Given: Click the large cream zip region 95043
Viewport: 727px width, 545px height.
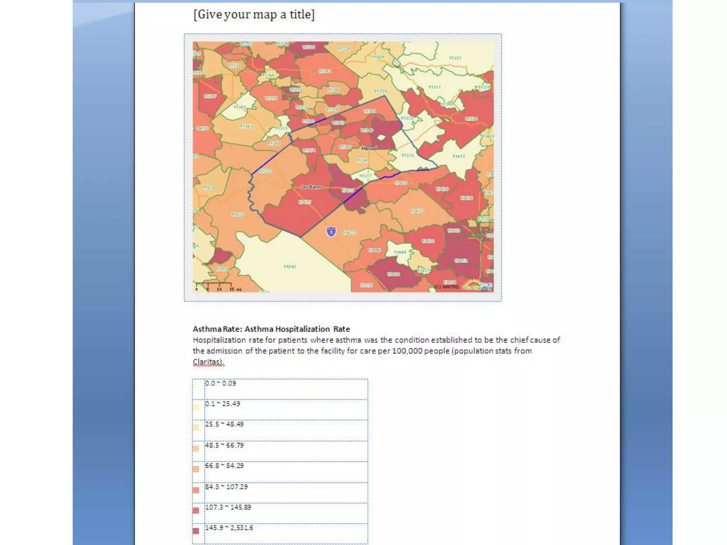Looking at the screenshot, I should [289, 266].
